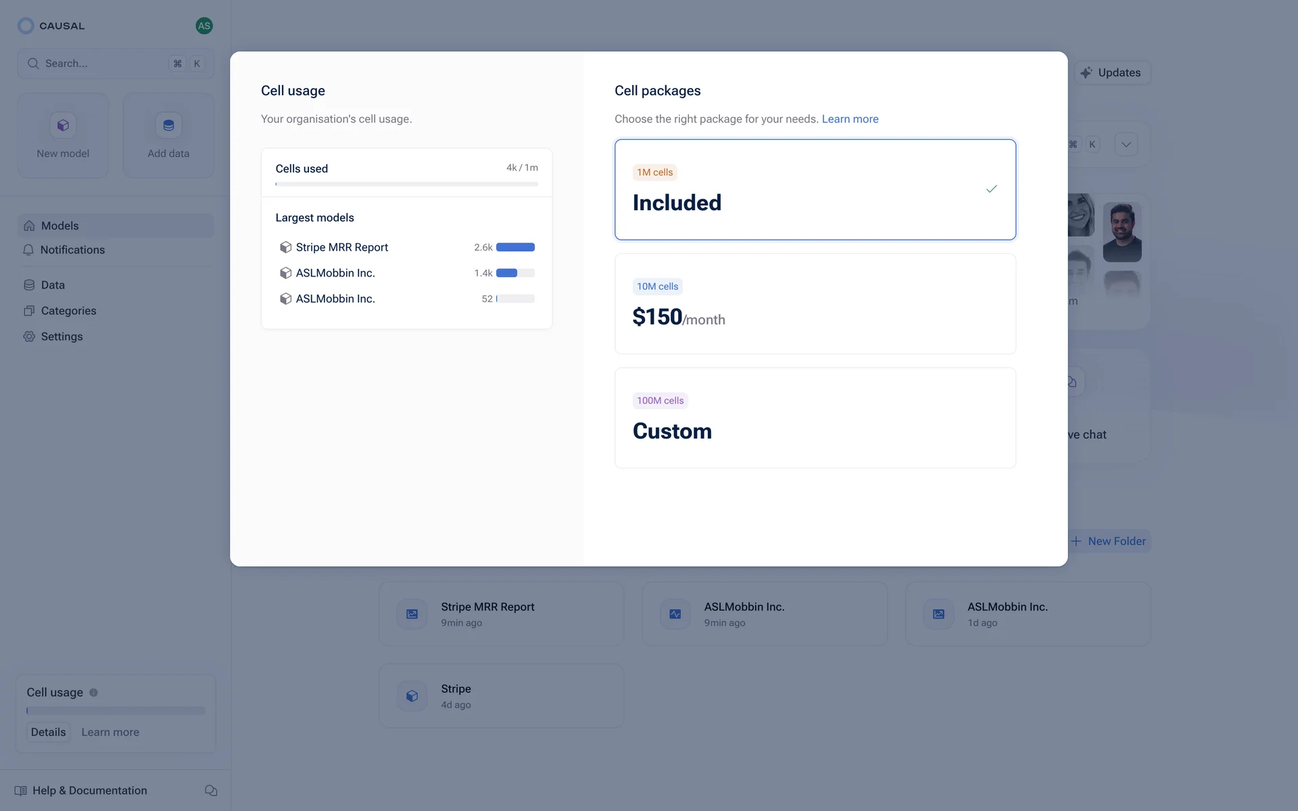Open chat icon beside Help & Documentation

[211, 790]
